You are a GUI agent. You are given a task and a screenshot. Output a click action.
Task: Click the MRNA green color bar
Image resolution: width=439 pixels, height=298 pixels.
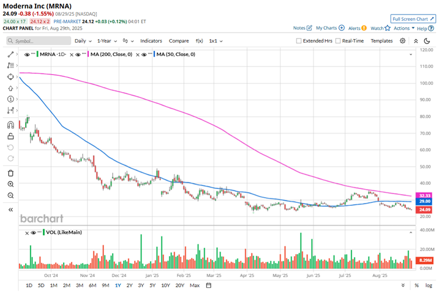tap(37, 54)
